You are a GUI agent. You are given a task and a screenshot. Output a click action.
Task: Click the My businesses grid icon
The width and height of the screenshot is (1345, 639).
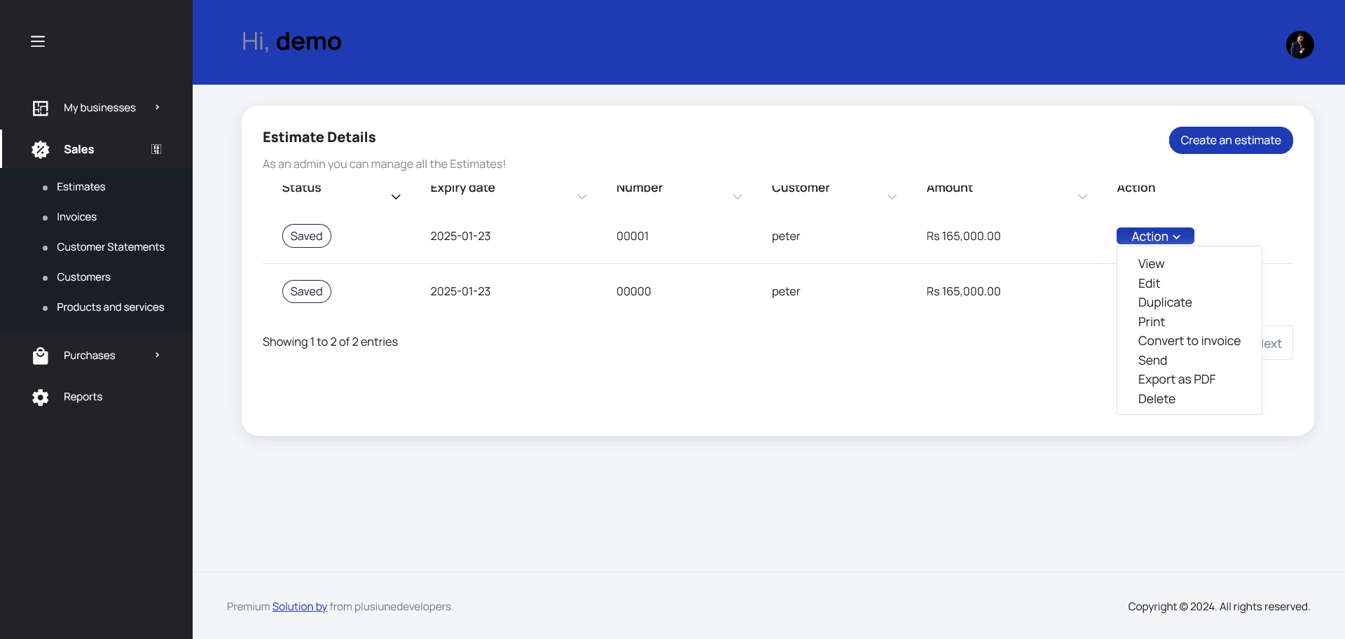pyautogui.click(x=40, y=107)
